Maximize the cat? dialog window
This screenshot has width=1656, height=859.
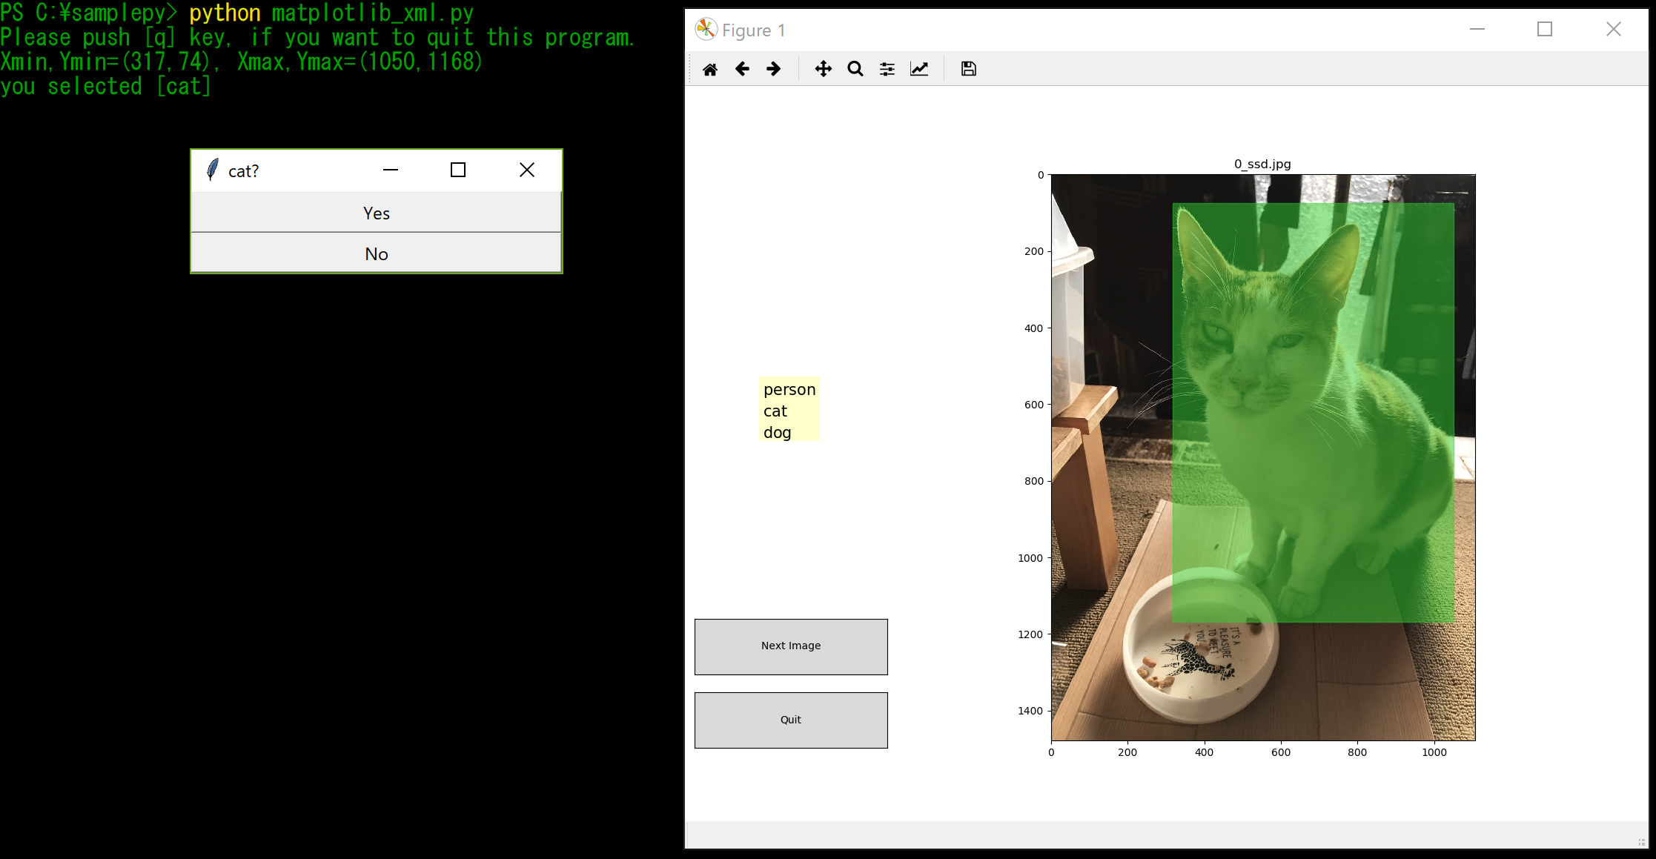click(458, 170)
